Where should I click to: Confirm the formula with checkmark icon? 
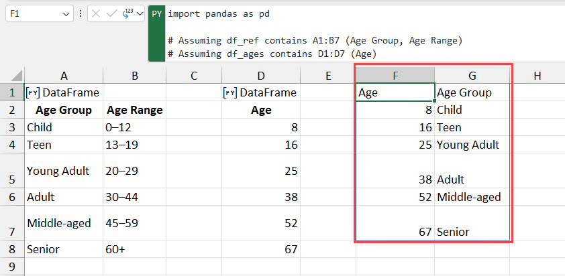tap(112, 14)
